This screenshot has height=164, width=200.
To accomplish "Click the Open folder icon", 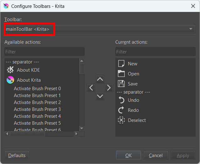I will (121, 74).
